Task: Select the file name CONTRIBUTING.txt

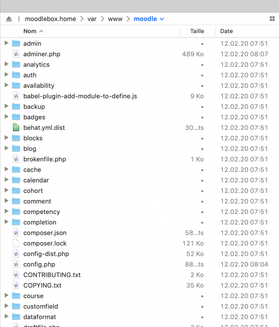Action: [x=52, y=275]
